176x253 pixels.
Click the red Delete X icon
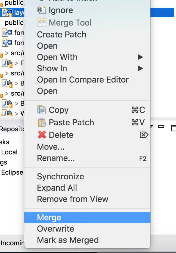point(42,135)
